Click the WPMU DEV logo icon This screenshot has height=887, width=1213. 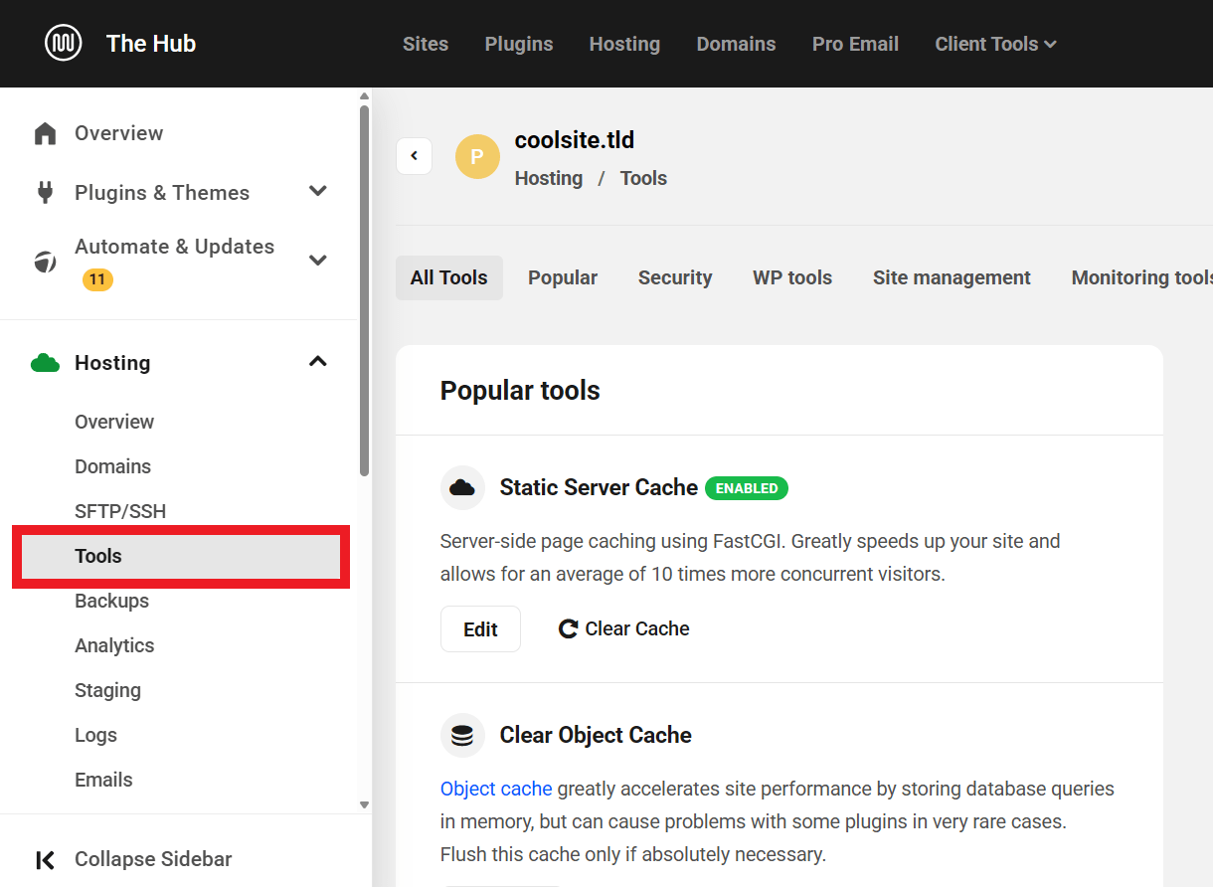click(64, 43)
